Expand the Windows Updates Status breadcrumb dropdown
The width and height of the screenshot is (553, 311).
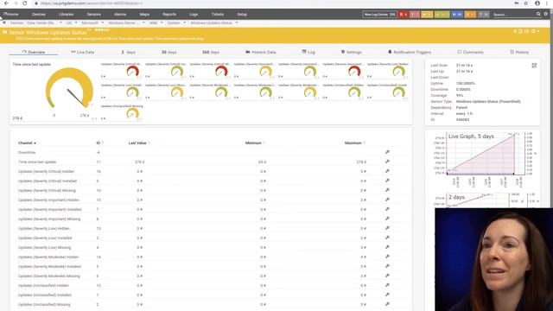tap(237, 22)
